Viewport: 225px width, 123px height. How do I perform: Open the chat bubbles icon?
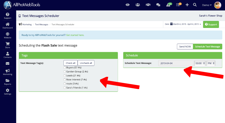pos(158,5)
